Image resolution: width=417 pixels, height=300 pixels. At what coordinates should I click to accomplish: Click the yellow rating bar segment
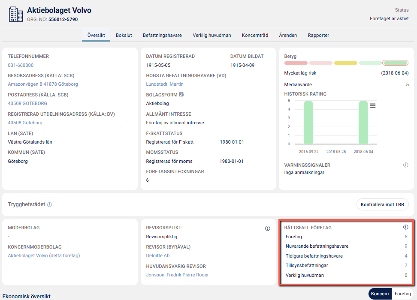345,63
